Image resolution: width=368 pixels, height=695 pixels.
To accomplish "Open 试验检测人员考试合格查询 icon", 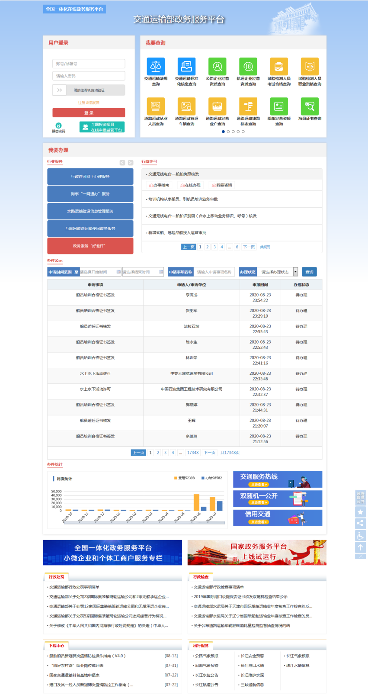I will point(279,66).
